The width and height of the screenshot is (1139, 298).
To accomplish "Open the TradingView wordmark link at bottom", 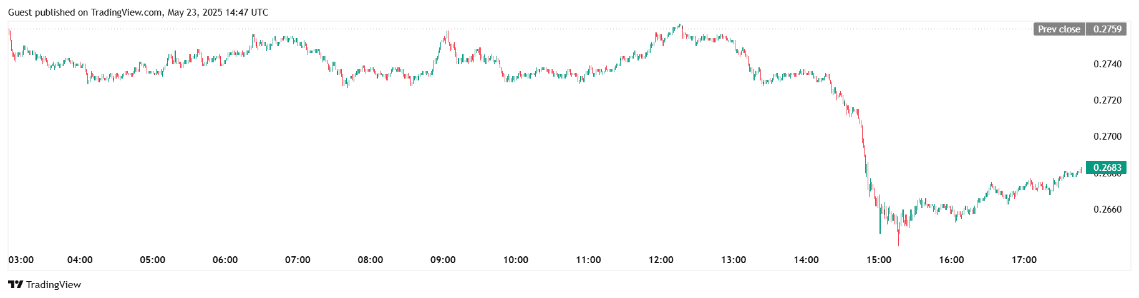I will (x=54, y=285).
